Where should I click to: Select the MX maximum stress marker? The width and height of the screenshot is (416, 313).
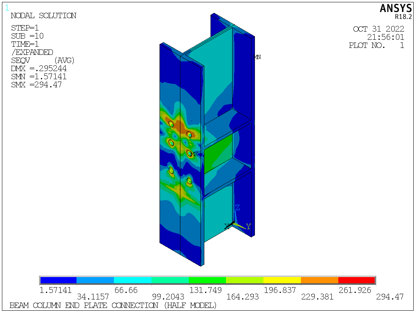[194, 154]
